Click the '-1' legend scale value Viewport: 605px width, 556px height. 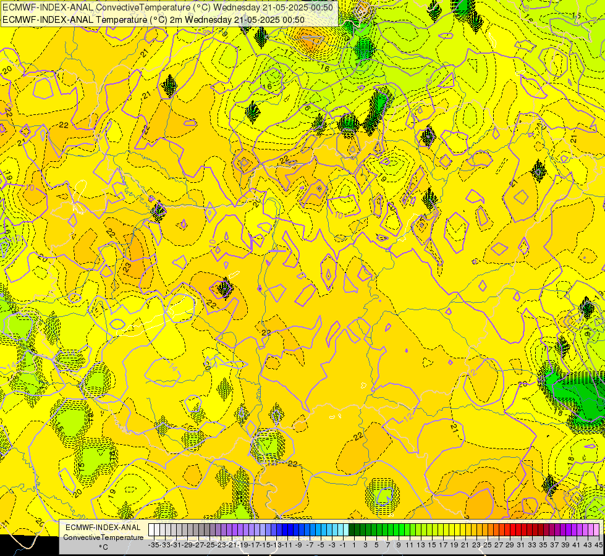[343, 545]
